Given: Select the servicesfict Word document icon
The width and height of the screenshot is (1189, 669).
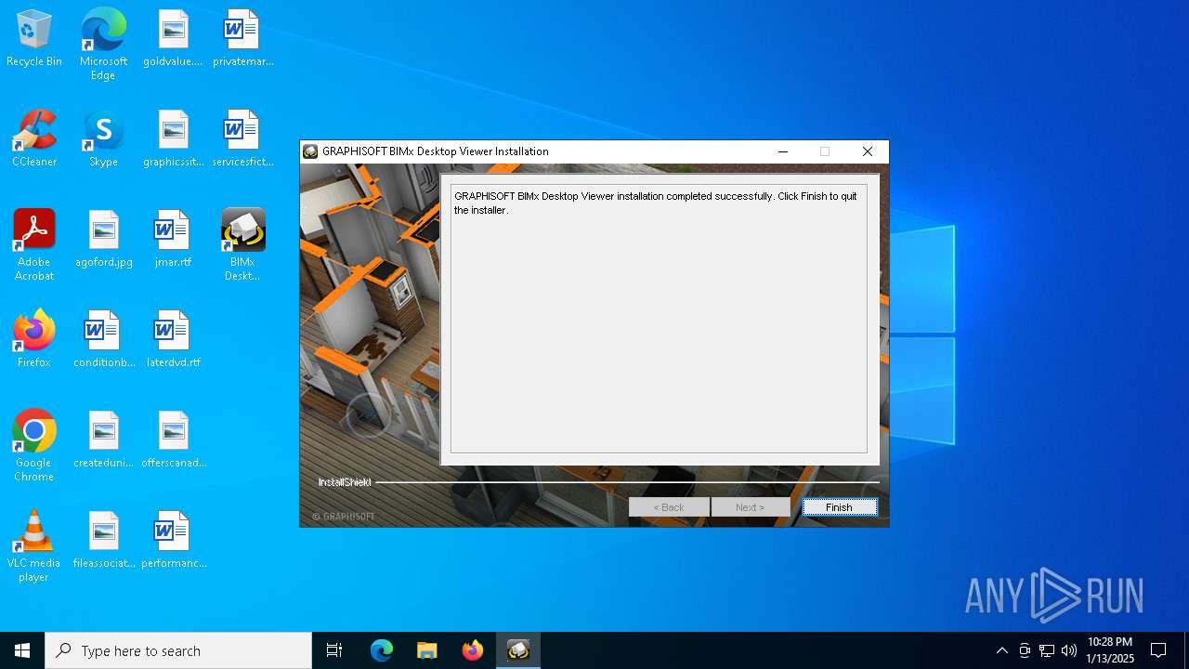Looking at the screenshot, I should [242, 138].
